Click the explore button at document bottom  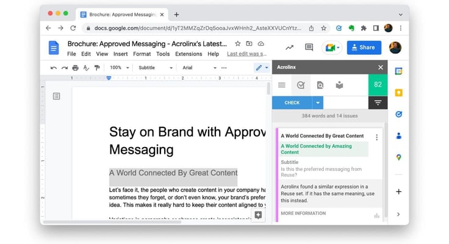click(258, 215)
